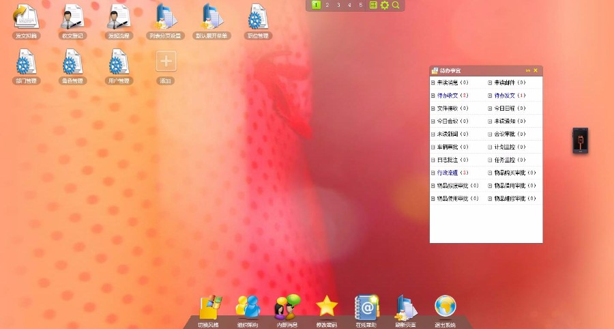Screen dimensions: 614x329
Task: Open the 行政流程 pending item
Action: coord(448,173)
